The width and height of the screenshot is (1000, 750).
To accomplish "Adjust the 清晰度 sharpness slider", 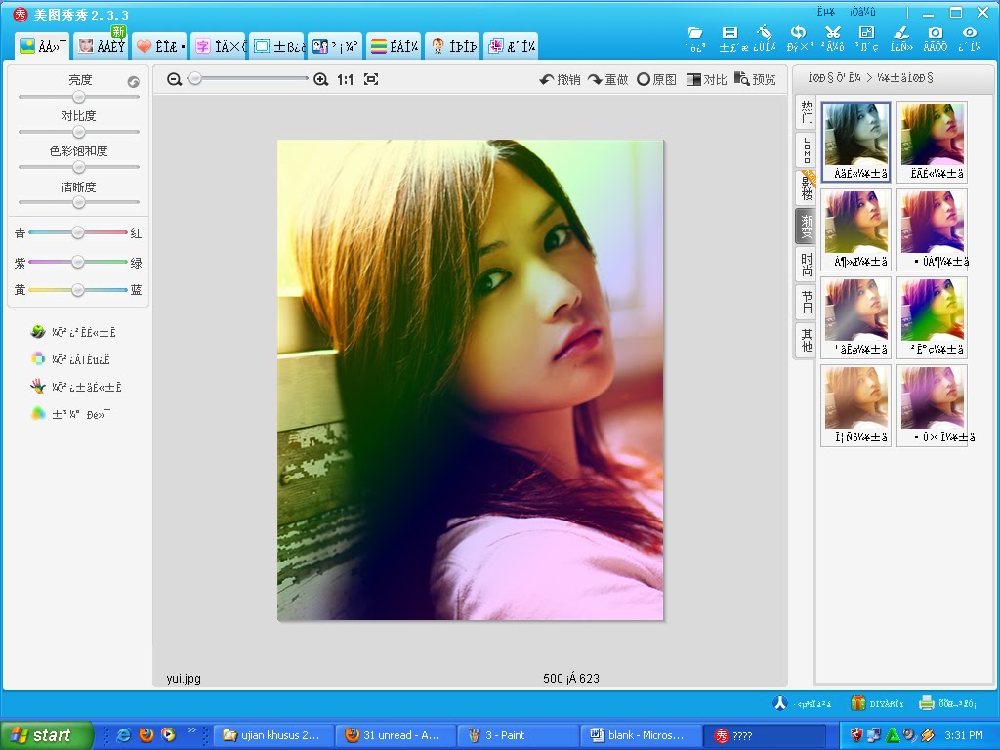I will [78, 201].
